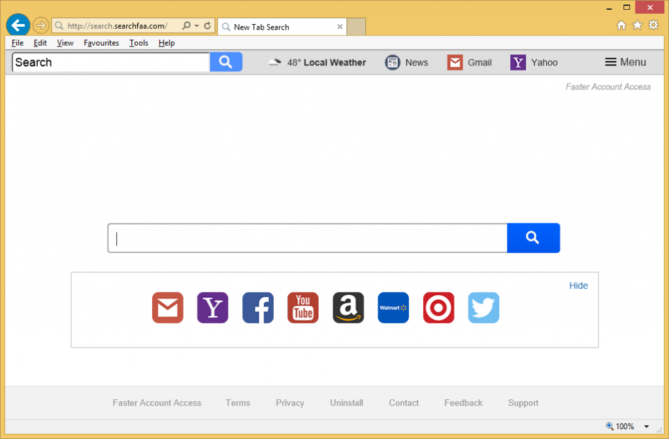Minimize the browser window
Viewport: 669px width, 439px height.
[x=609, y=7]
